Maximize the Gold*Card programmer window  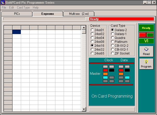click(149, 3)
